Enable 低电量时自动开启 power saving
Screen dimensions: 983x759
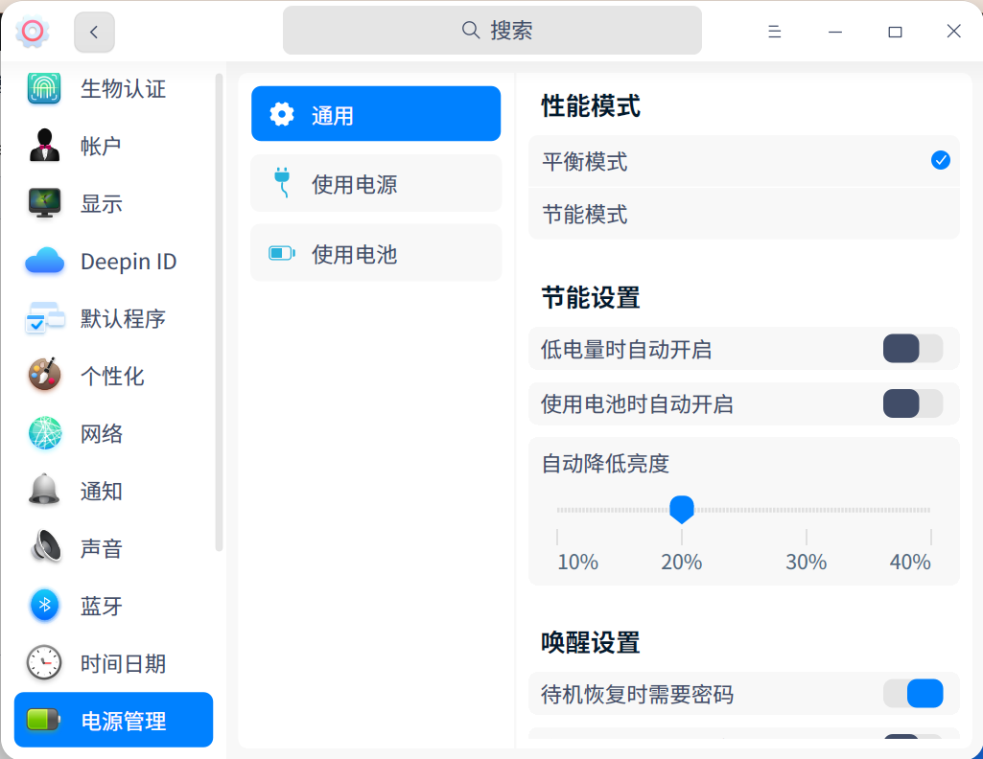(x=912, y=349)
